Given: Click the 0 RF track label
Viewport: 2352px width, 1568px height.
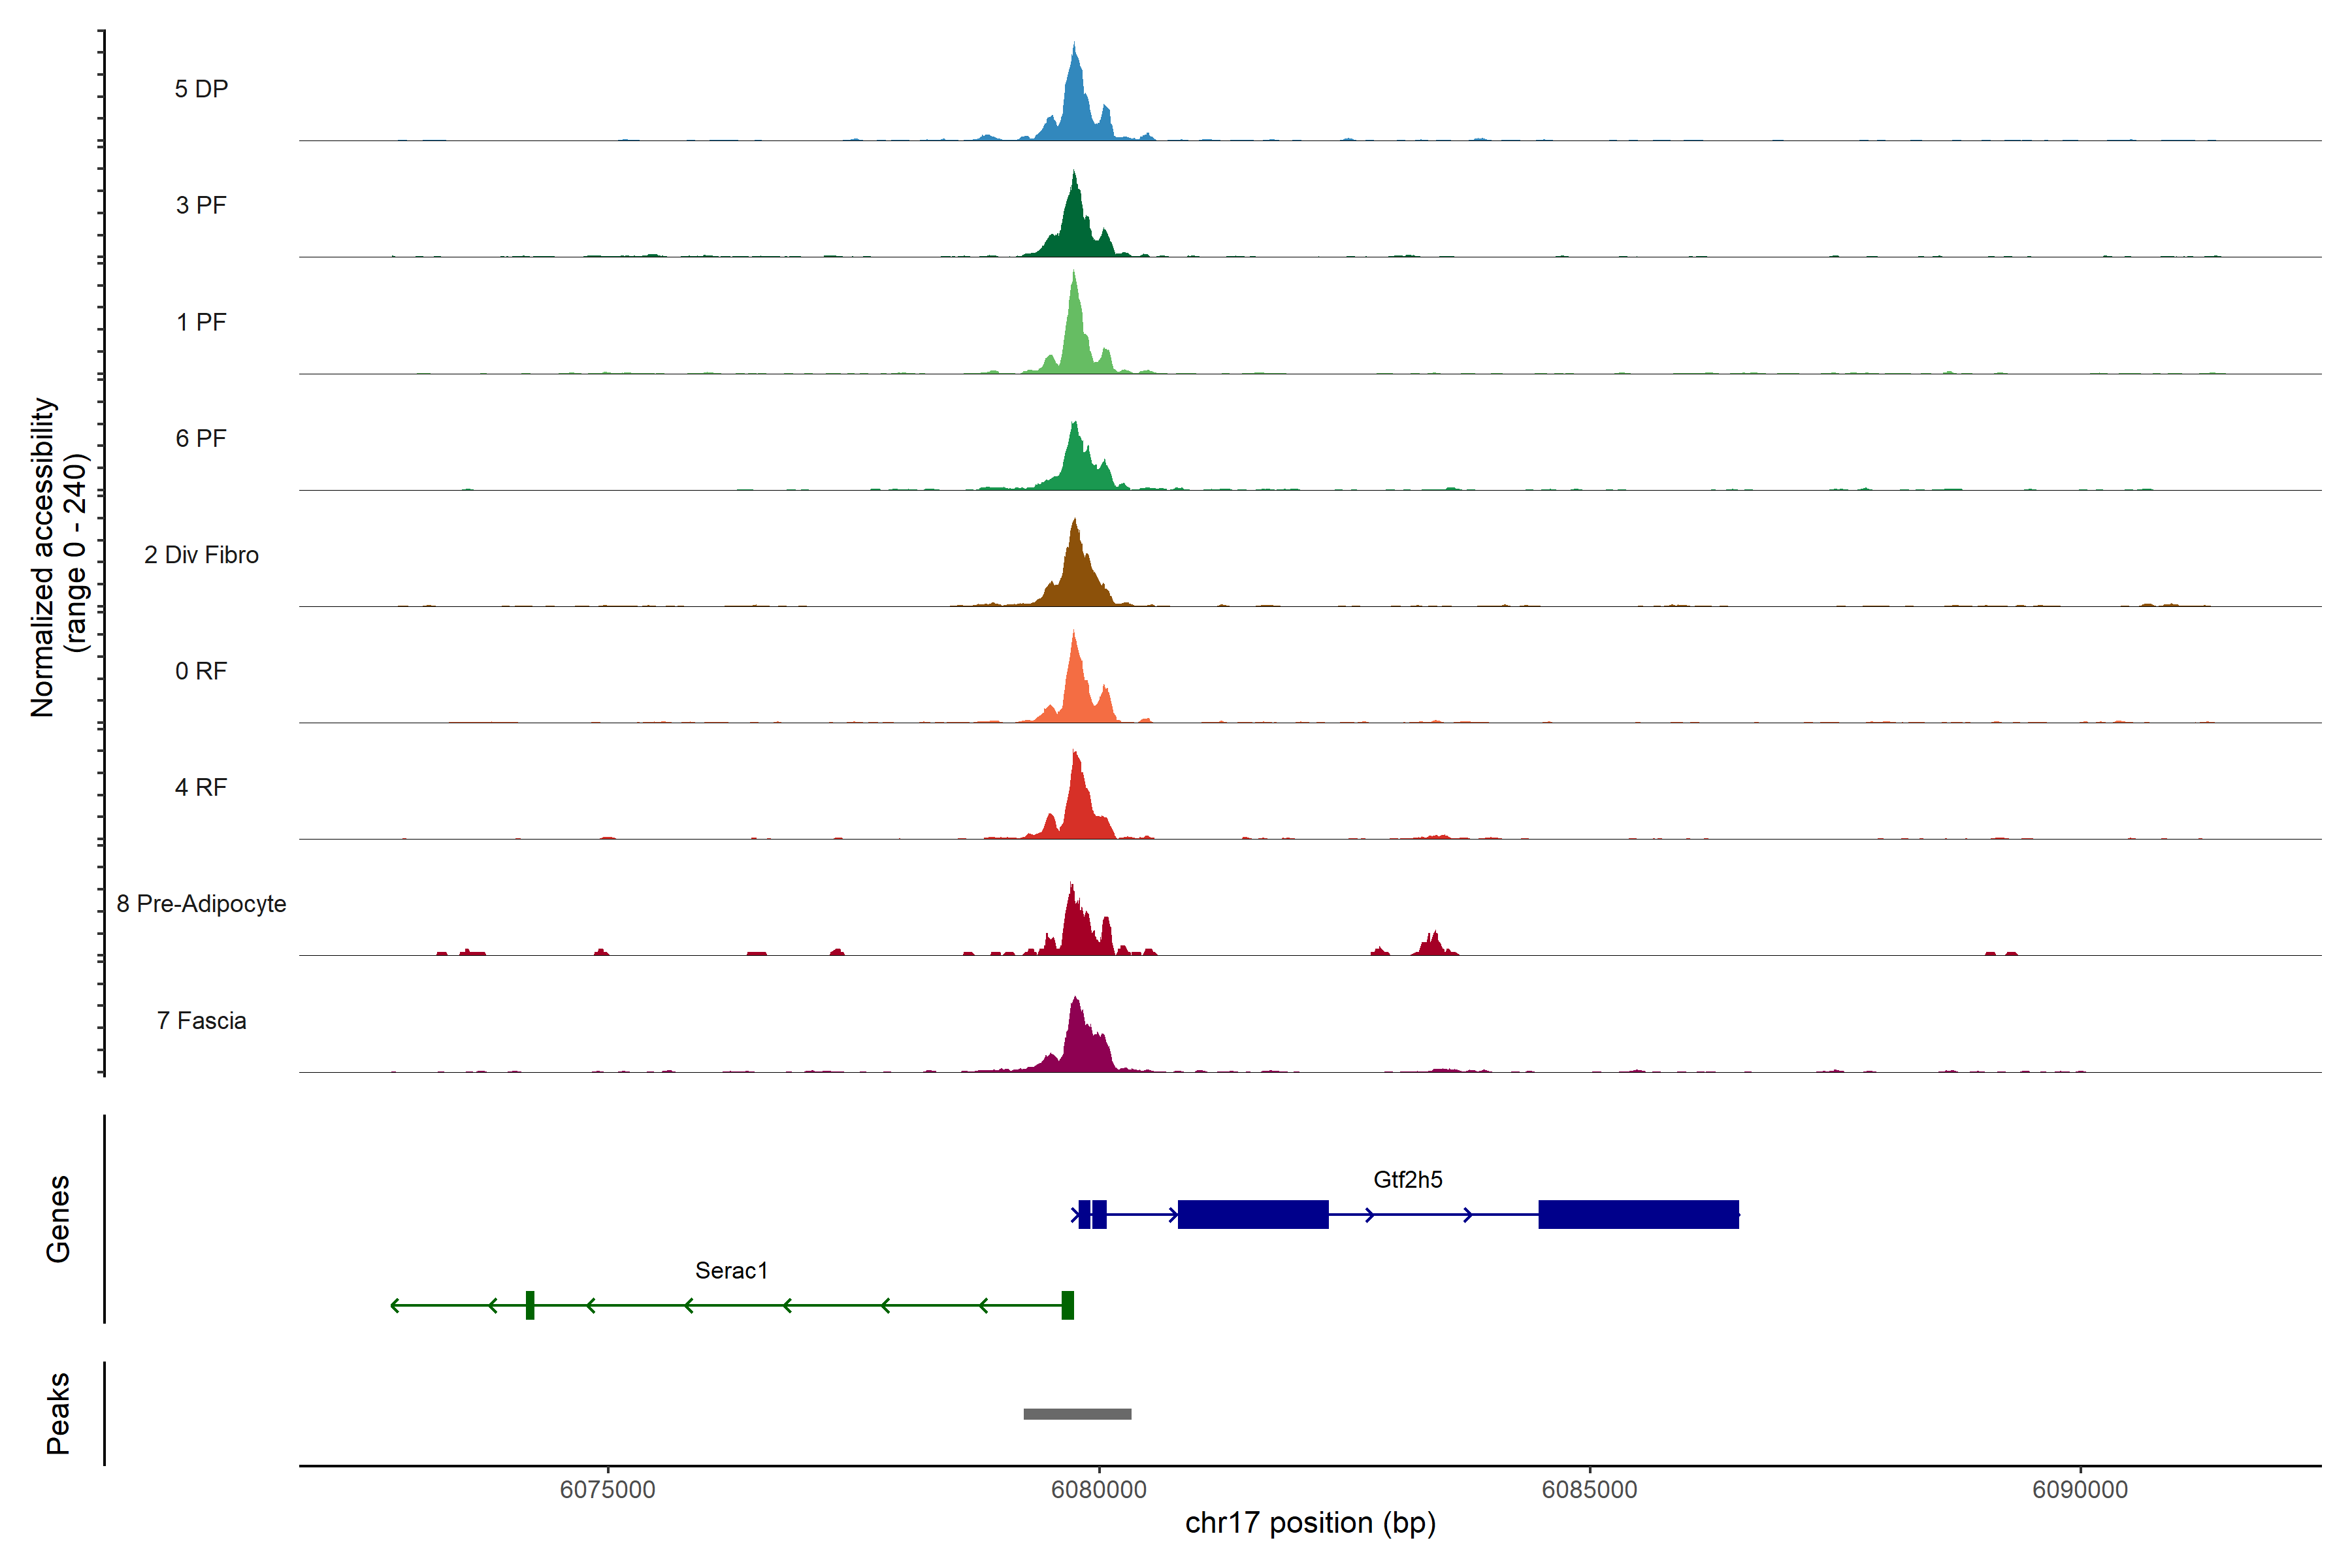Looking at the screenshot, I should click(201, 671).
